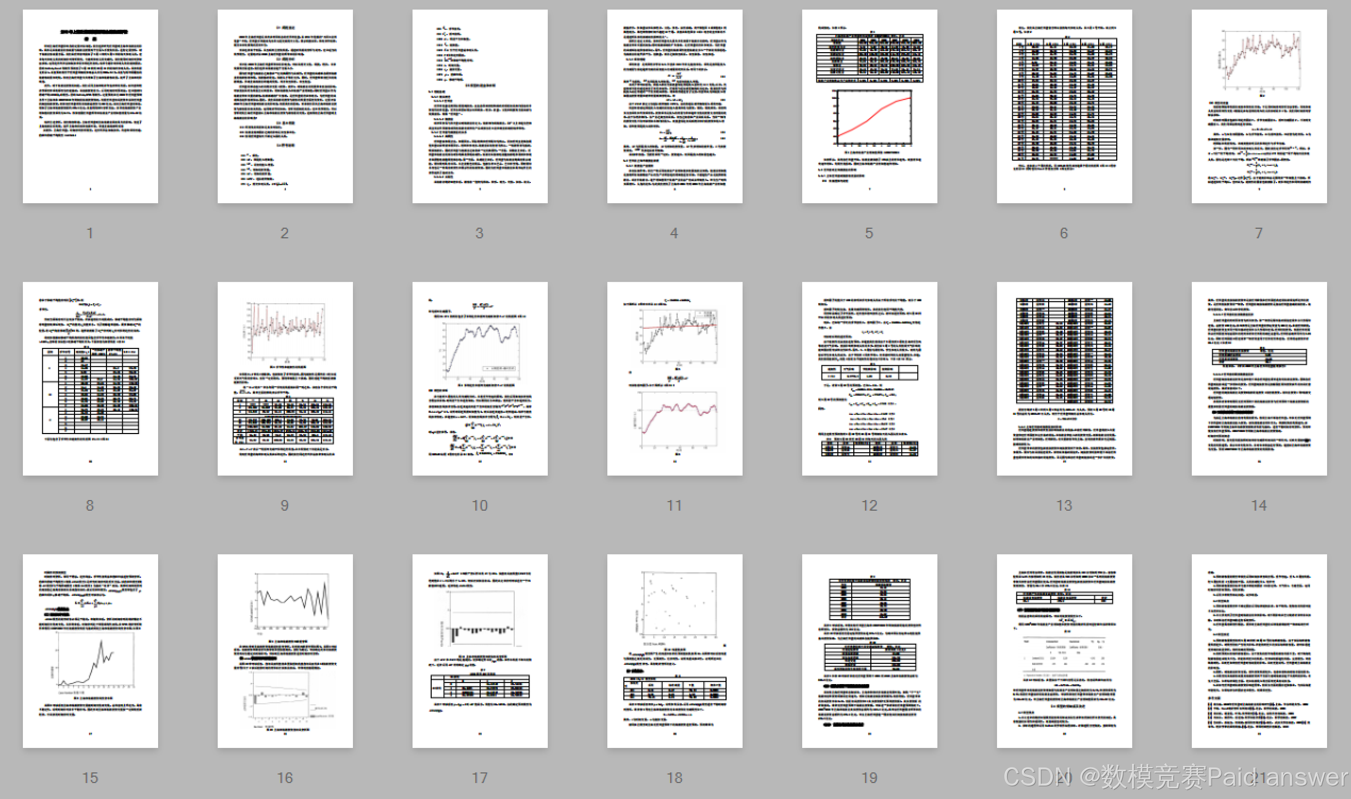Open page 9 thumbnail
Image resolution: width=1351 pixels, height=799 pixels.
click(285, 379)
